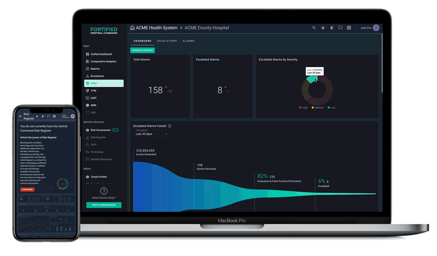Open the hamburger menu on the phone
The height and width of the screenshot is (256, 437).
pyautogui.click(x=20, y=116)
